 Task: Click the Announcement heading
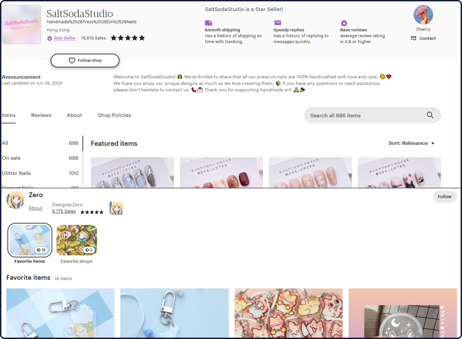pyautogui.click(x=21, y=77)
